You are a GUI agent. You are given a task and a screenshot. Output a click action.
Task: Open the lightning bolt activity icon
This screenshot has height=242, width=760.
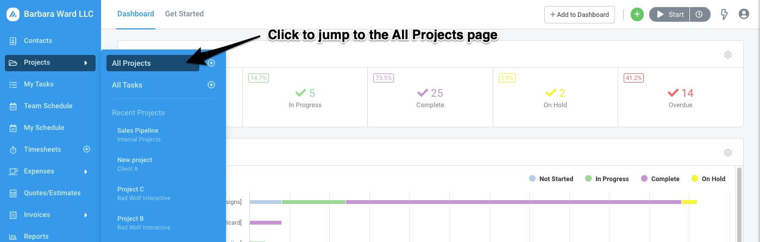[x=724, y=15]
